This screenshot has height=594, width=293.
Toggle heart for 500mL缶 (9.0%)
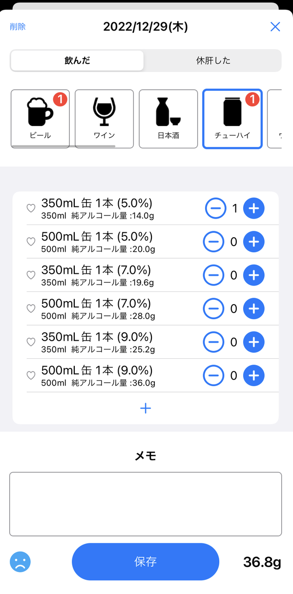click(x=31, y=375)
